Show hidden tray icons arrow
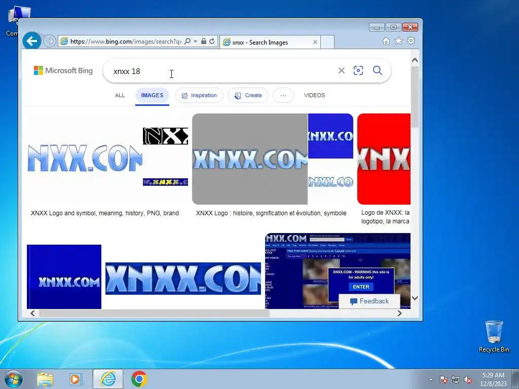The height and width of the screenshot is (389, 519). point(431,379)
